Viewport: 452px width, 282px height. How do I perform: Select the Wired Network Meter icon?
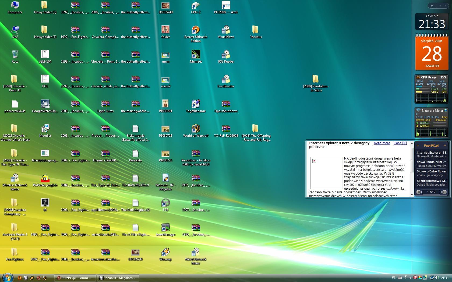[196, 256]
